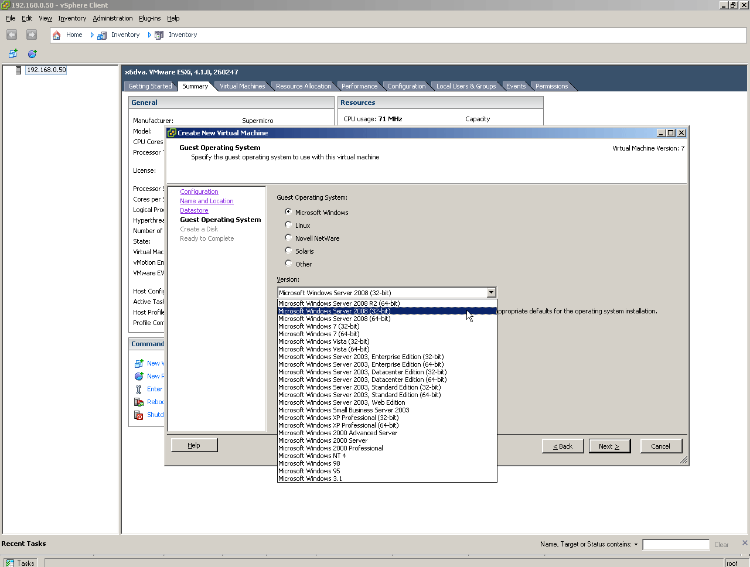Click the Tasks icon in status bar
750x567 pixels.
pyautogui.click(x=10, y=563)
